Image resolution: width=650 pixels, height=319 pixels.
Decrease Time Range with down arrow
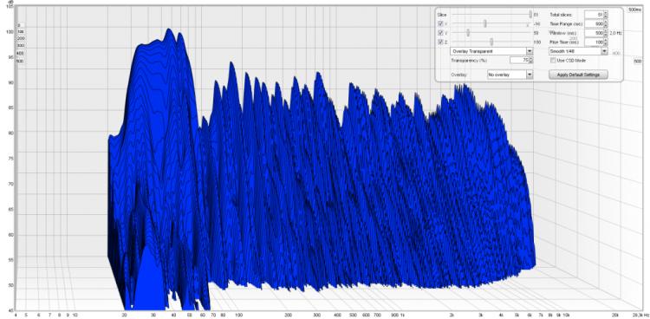[606, 26]
